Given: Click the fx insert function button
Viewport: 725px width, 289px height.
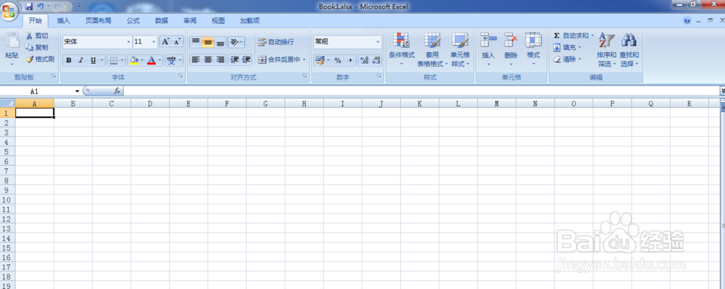Looking at the screenshot, I should point(117,91).
